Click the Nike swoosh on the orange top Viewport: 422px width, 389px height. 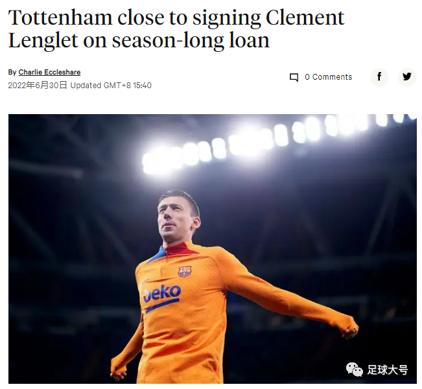coord(145,281)
